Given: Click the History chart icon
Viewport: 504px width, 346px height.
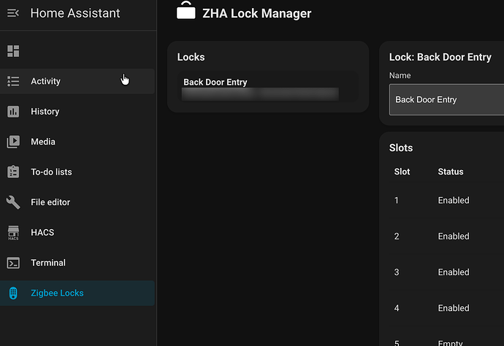Looking at the screenshot, I should [x=13, y=112].
